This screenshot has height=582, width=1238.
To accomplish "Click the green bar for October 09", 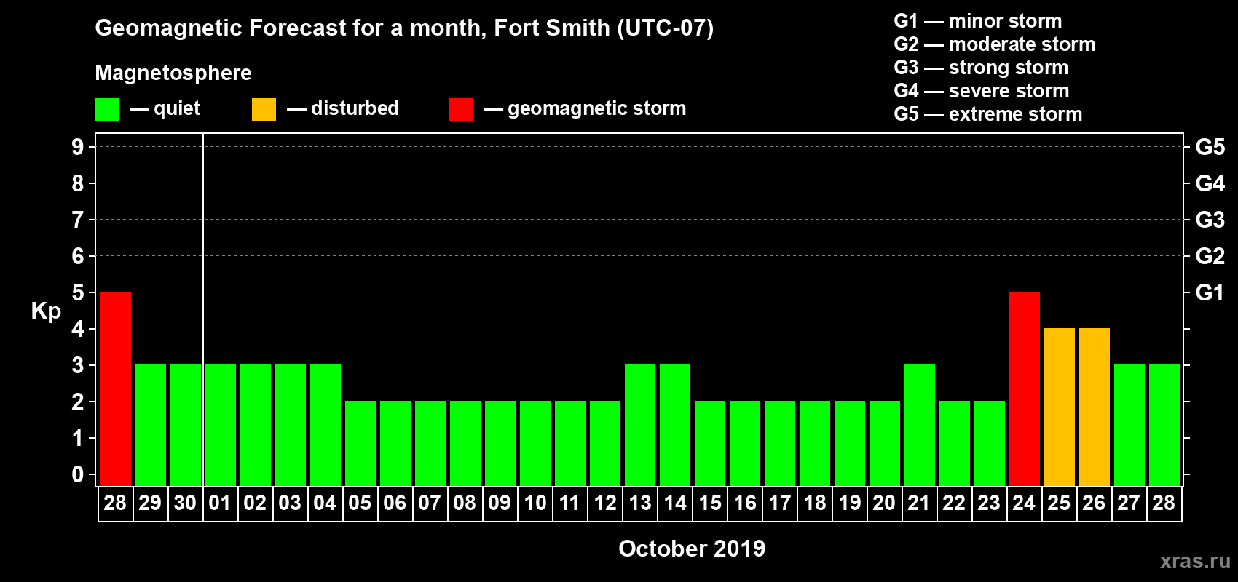I will 500,443.
